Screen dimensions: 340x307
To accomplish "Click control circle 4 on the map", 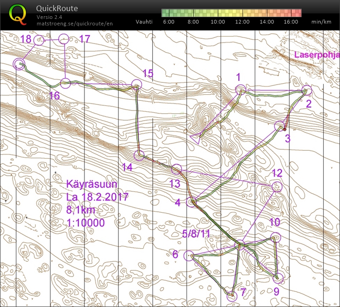I will click(192, 202).
